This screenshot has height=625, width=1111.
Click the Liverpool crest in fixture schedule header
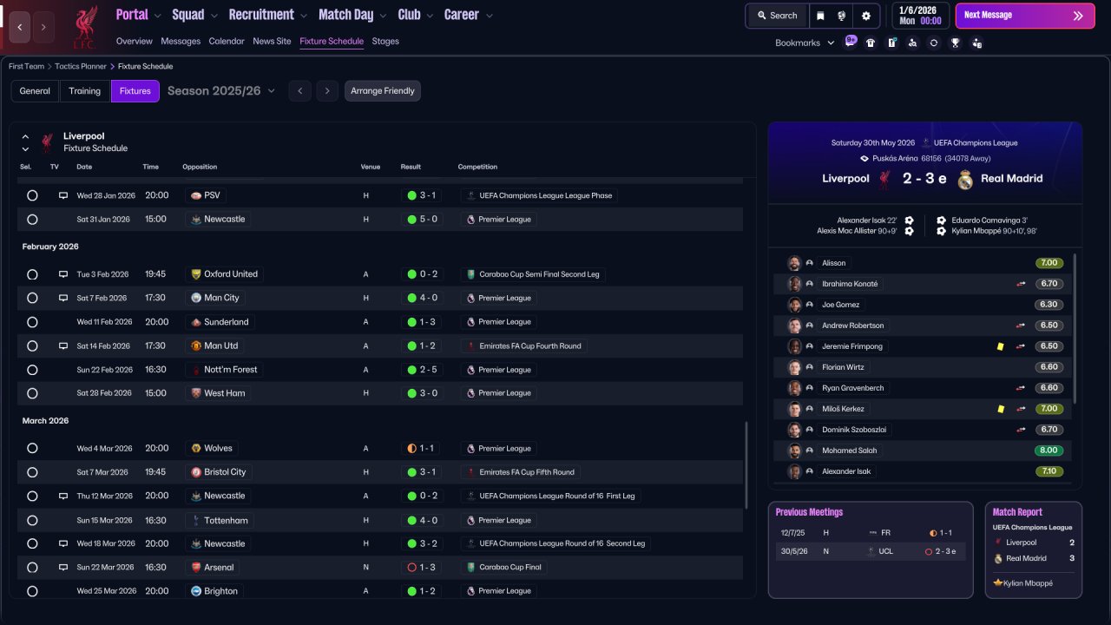pyautogui.click(x=47, y=141)
